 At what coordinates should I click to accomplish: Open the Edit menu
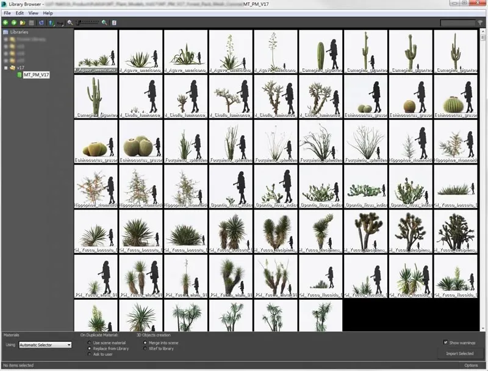[20, 13]
